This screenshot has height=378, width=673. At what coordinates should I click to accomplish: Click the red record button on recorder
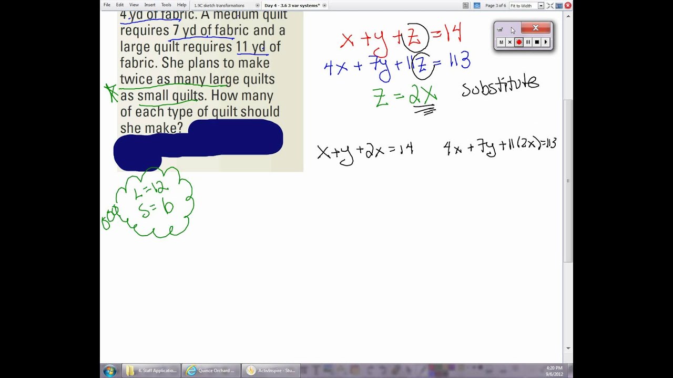pos(519,42)
